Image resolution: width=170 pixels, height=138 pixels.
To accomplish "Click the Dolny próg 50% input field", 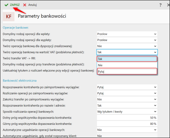I will tap(127, 118).
